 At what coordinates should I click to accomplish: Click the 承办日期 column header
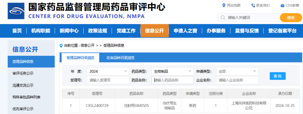tap(285, 94)
